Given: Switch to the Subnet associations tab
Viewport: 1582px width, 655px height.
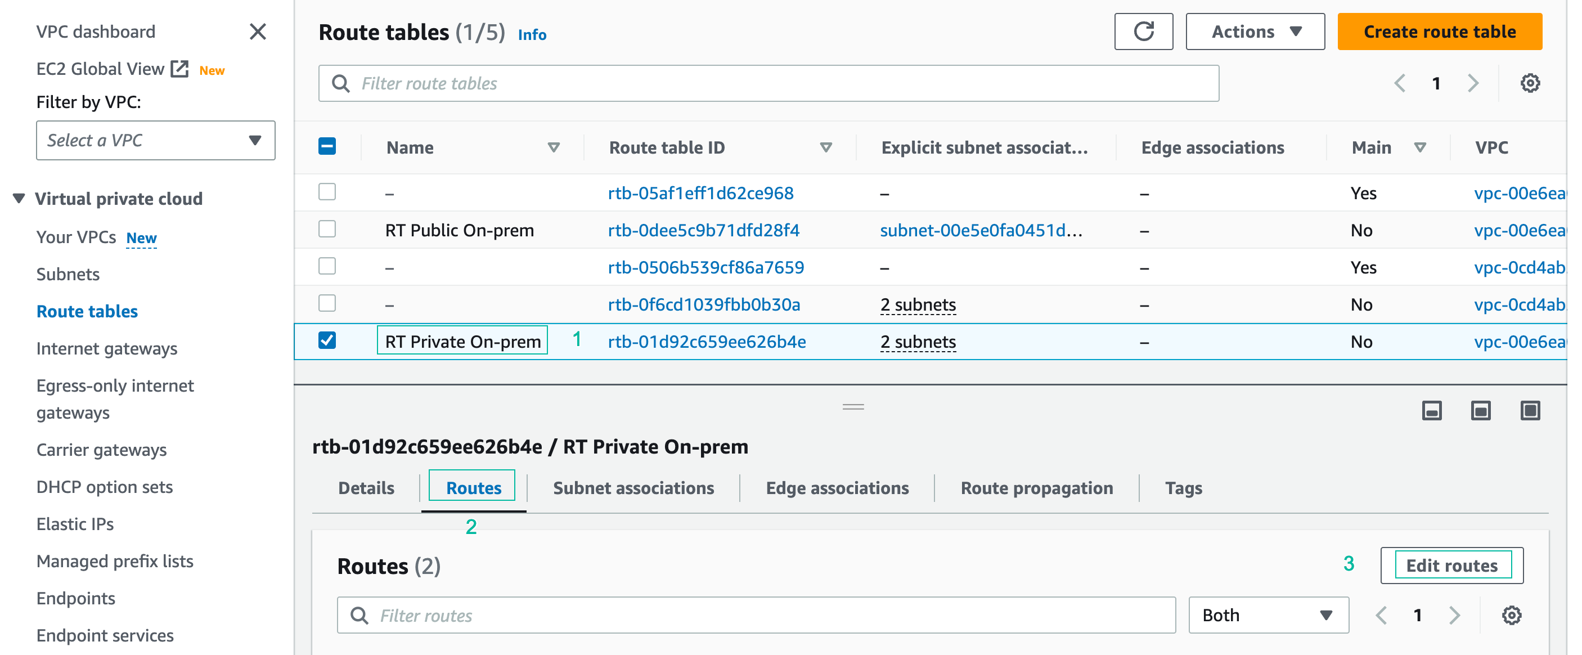Looking at the screenshot, I should 633,488.
